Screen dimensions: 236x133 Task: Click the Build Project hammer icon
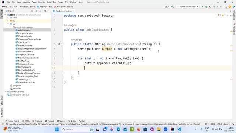(173, 7)
